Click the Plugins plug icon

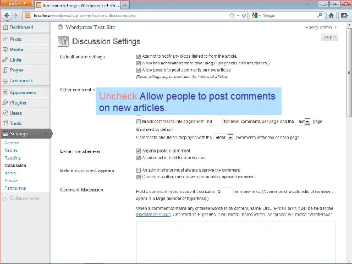5,103
